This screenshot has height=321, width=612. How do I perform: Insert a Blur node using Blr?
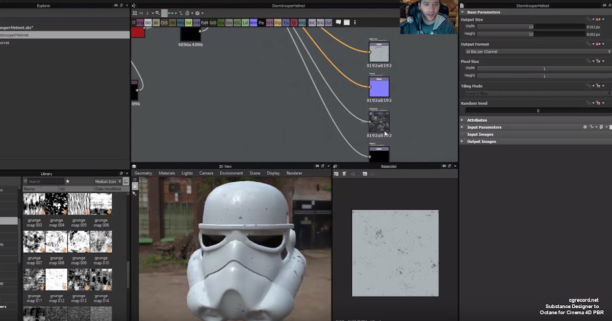pyautogui.click(x=156, y=22)
